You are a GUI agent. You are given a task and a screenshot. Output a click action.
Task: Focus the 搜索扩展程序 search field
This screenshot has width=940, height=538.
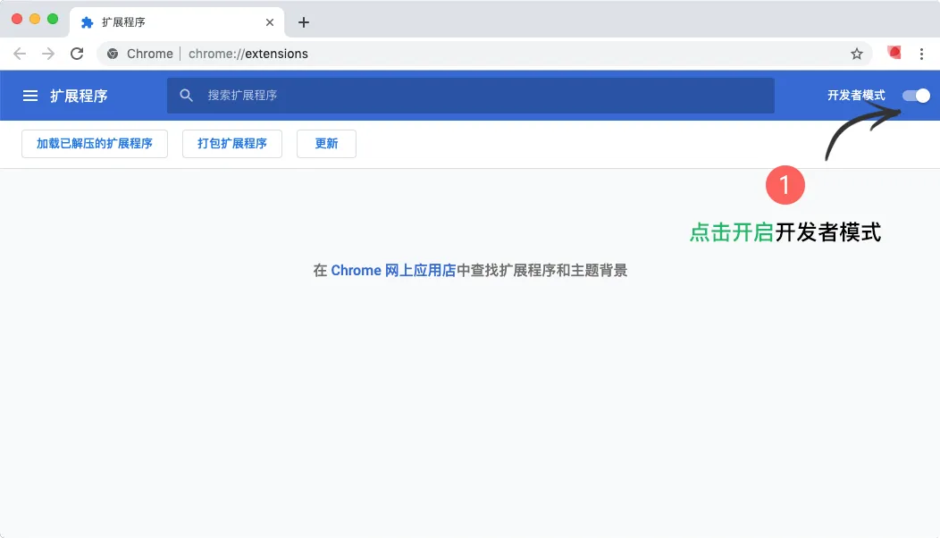coord(471,96)
